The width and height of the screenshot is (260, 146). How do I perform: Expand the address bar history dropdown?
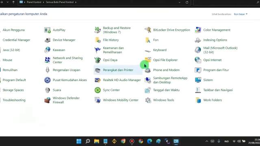(180, 2)
